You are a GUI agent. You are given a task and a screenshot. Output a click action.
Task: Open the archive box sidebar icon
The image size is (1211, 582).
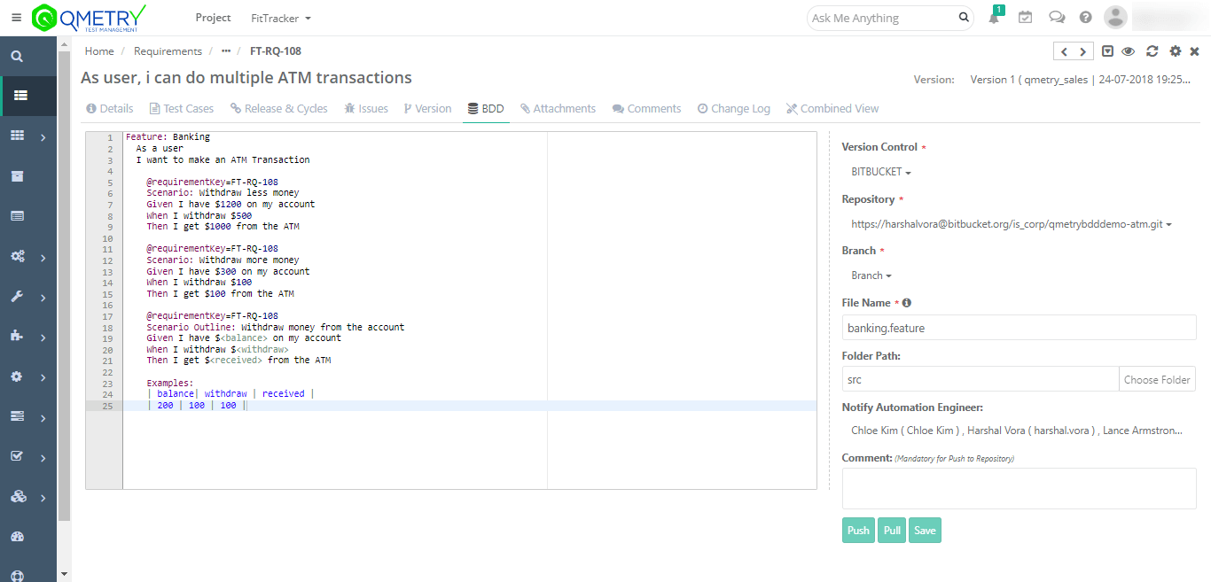click(x=17, y=175)
